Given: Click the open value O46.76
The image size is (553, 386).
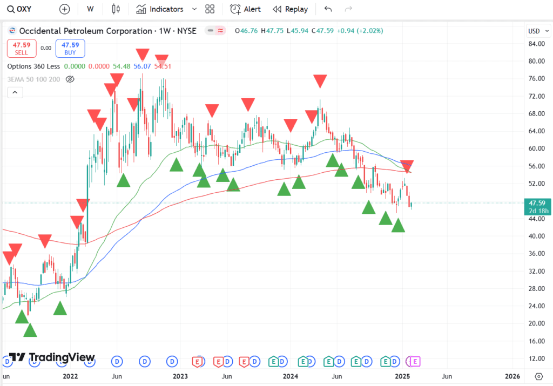Looking at the screenshot, I should pyautogui.click(x=246, y=31).
